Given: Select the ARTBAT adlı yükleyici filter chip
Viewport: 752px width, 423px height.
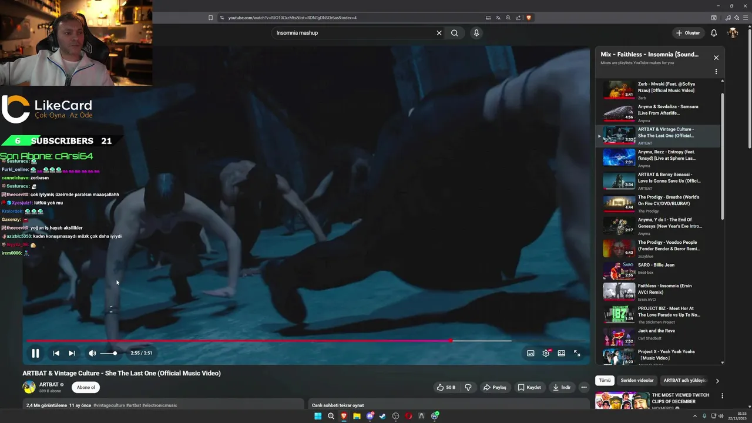Looking at the screenshot, I should click(685, 381).
